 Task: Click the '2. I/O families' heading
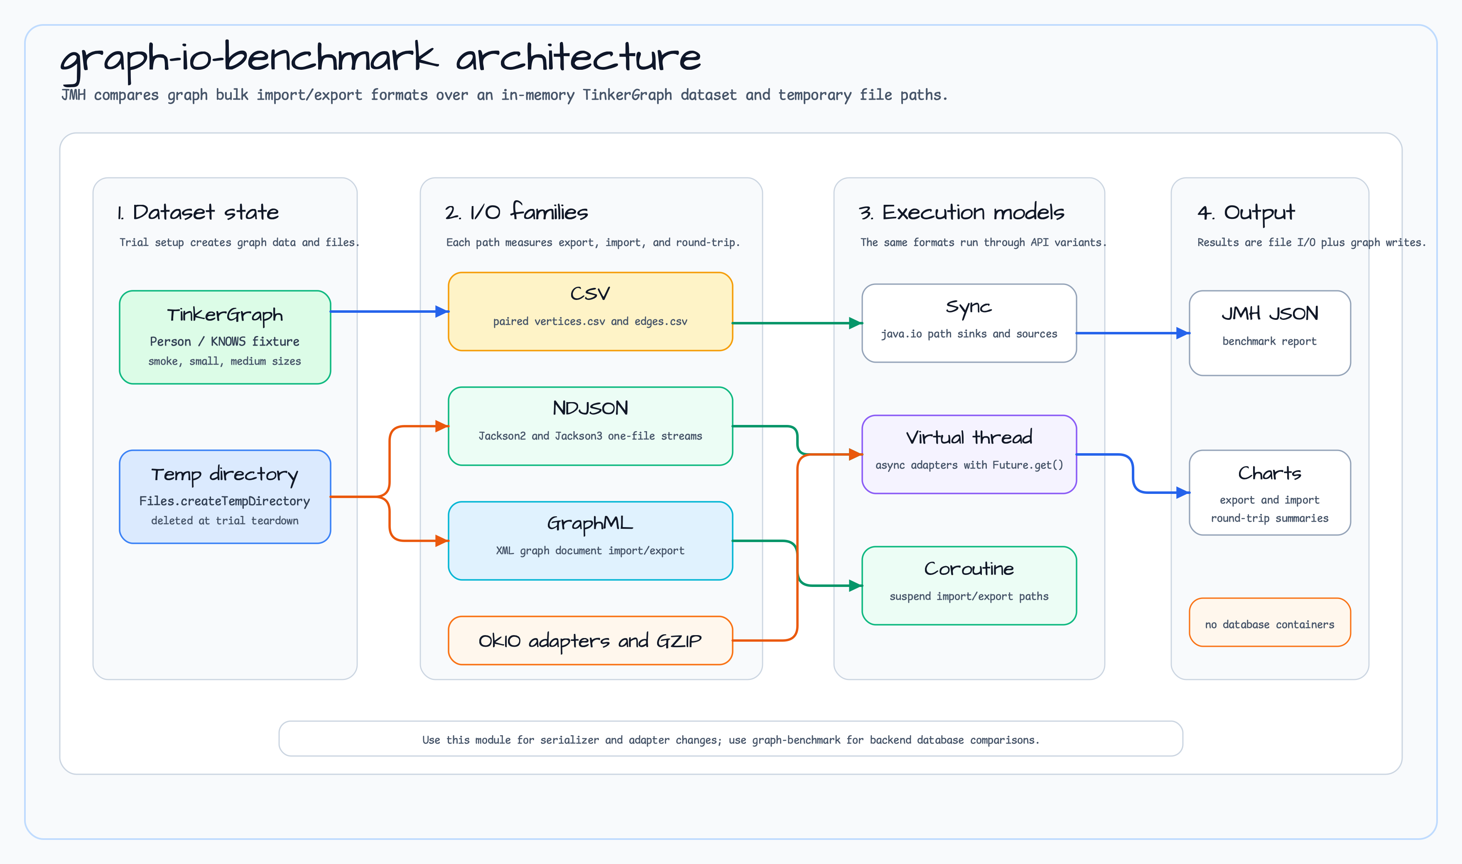(516, 212)
